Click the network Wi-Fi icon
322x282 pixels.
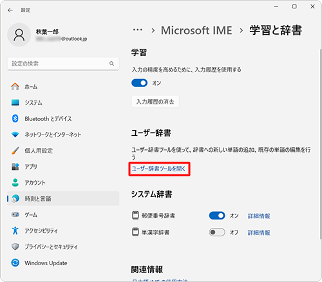15,135
